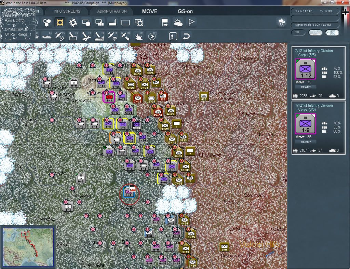Viewport: 350px width, 269px height.
Task: Select the bomb city mode F8 icon
Action: (x=99, y=36)
